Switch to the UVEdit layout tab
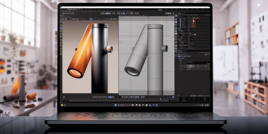Image resolution: width=268 pixels, height=134 pixels. pyautogui.click(x=177, y=9)
